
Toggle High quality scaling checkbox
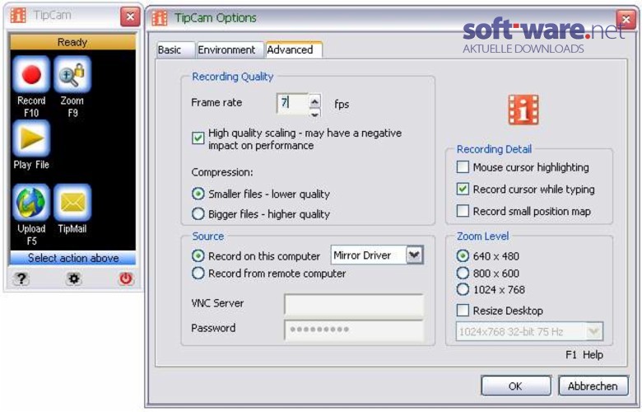[x=198, y=138]
